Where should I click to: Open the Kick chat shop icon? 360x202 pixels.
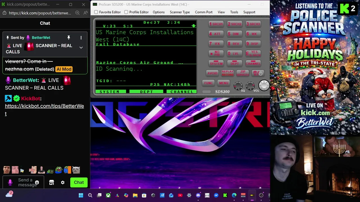point(51,182)
